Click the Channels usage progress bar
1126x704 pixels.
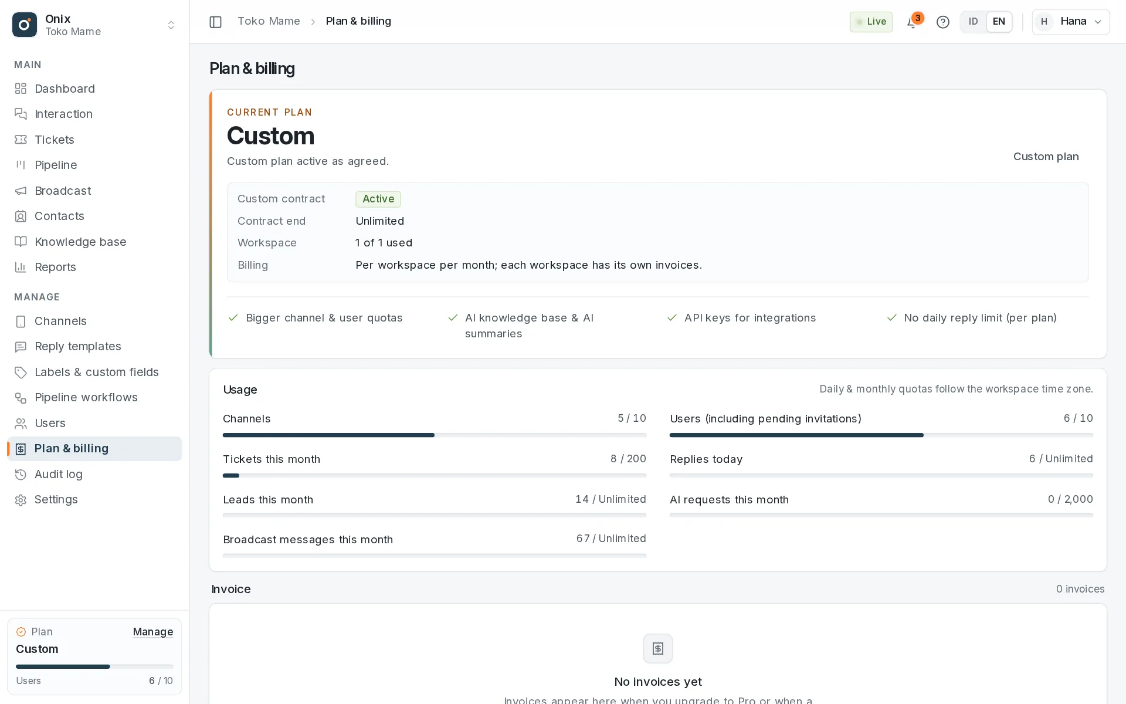coord(435,435)
